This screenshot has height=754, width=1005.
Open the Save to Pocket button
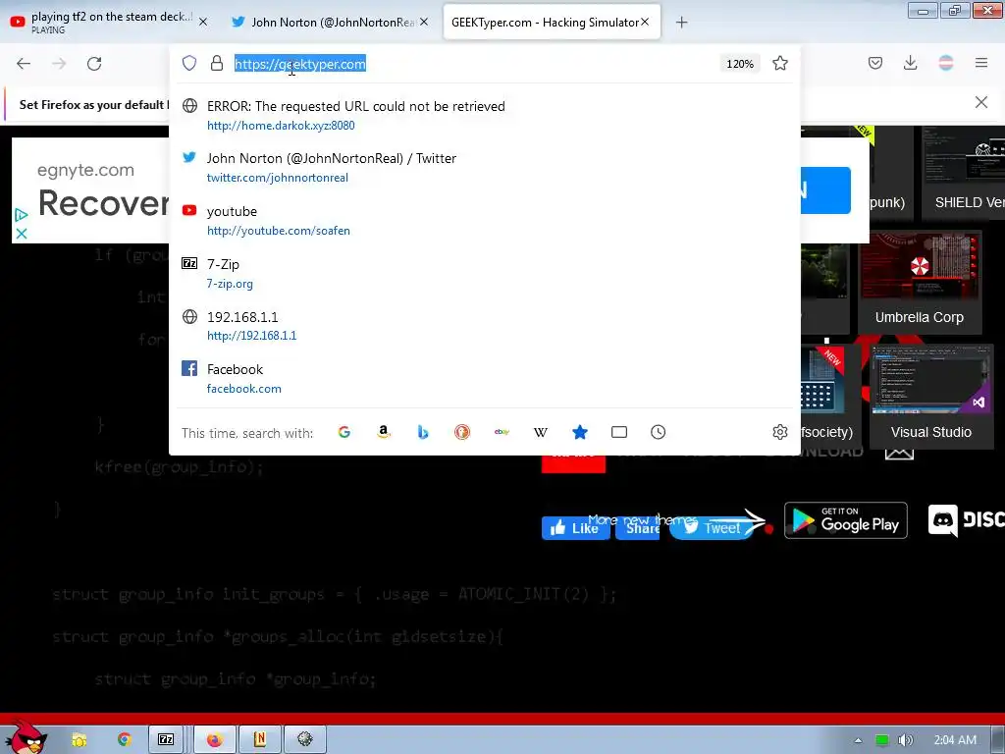875,63
